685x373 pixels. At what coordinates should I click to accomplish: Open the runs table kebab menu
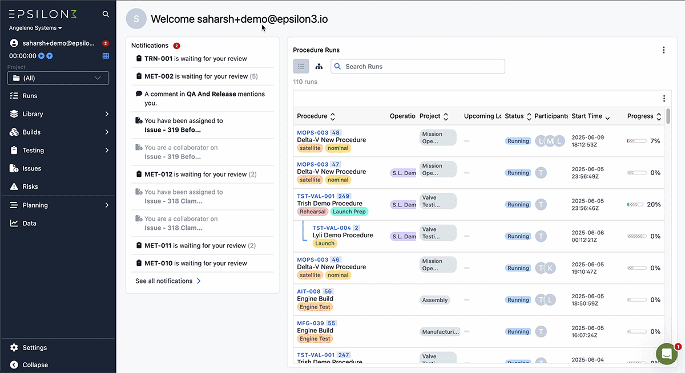pos(663,99)
